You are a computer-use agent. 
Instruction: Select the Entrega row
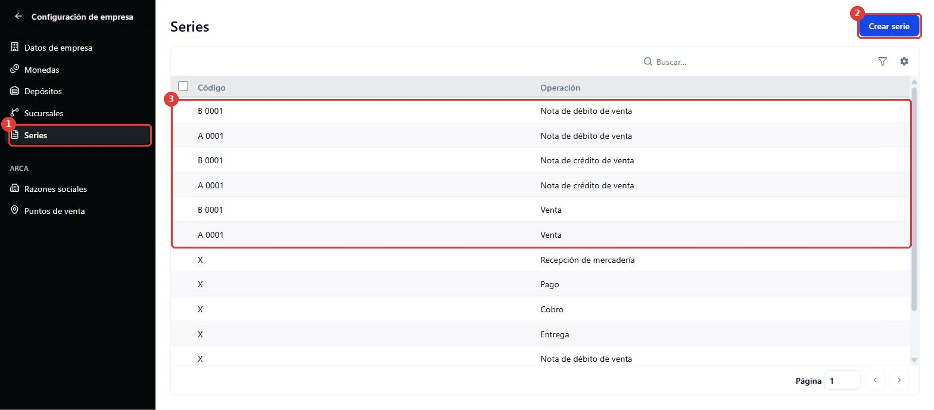[541, 334]
